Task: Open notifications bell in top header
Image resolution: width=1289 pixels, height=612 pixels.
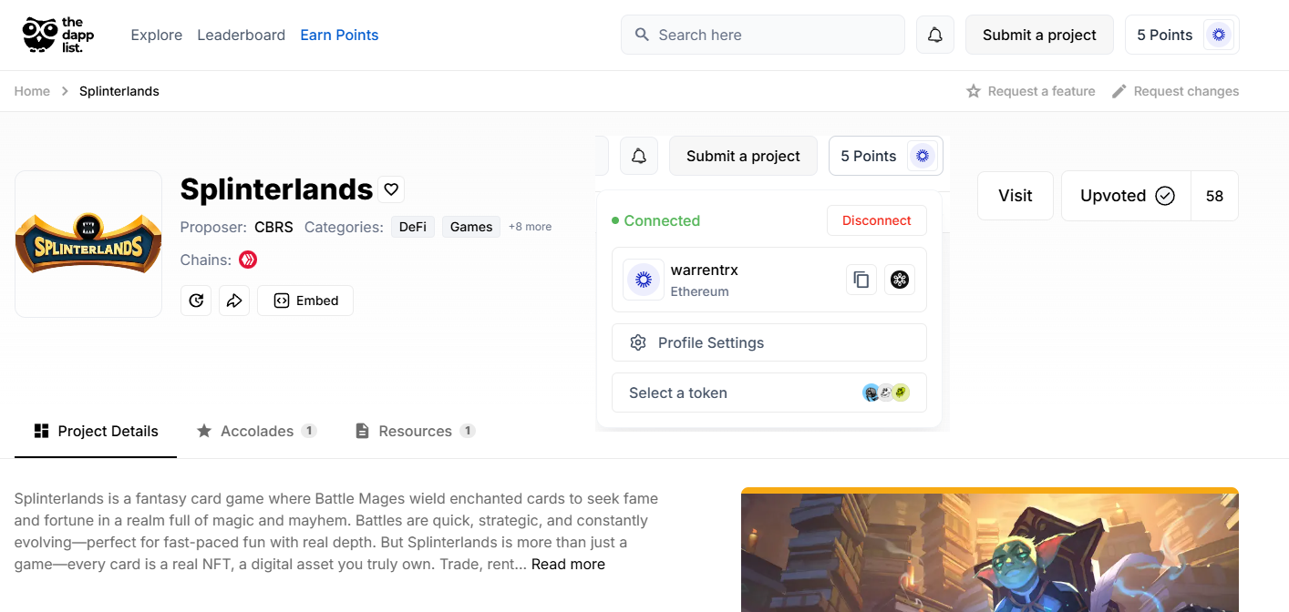Action: pyautogui.click(x=935, y=35)
